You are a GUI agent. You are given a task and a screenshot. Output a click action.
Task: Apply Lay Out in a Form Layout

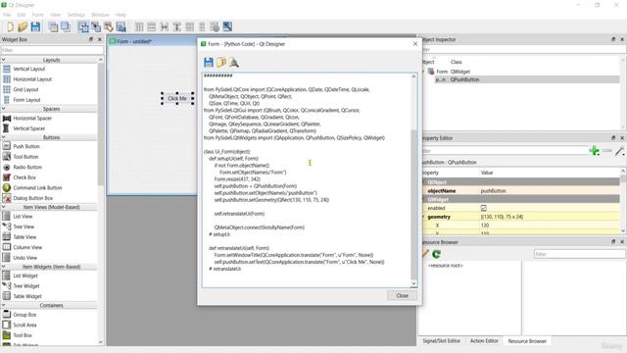[x=202, y=26]
